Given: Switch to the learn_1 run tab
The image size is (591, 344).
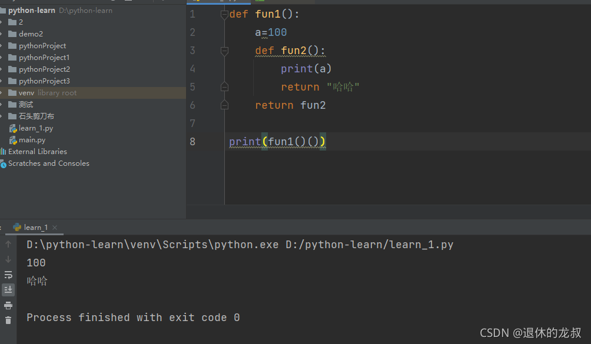Looking at the screenshot, I should click(36, 228).
